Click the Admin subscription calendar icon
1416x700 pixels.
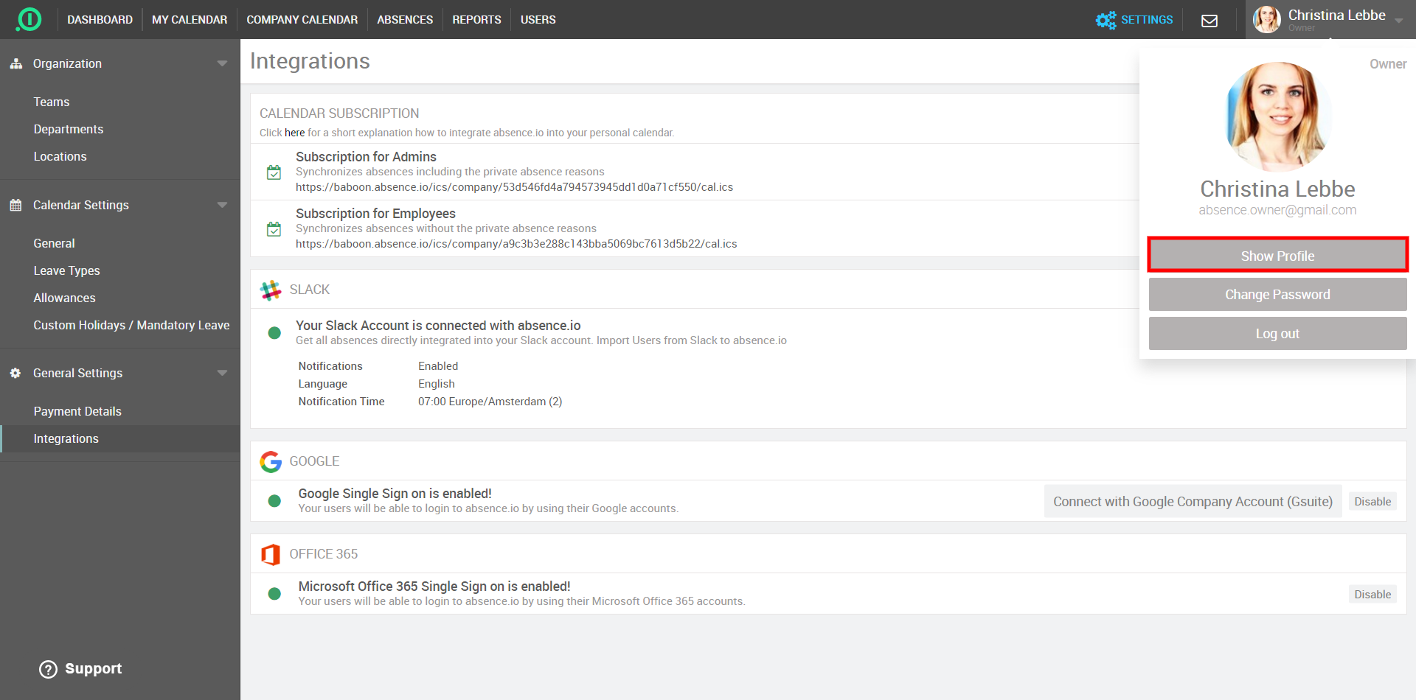tap(274, 172)
